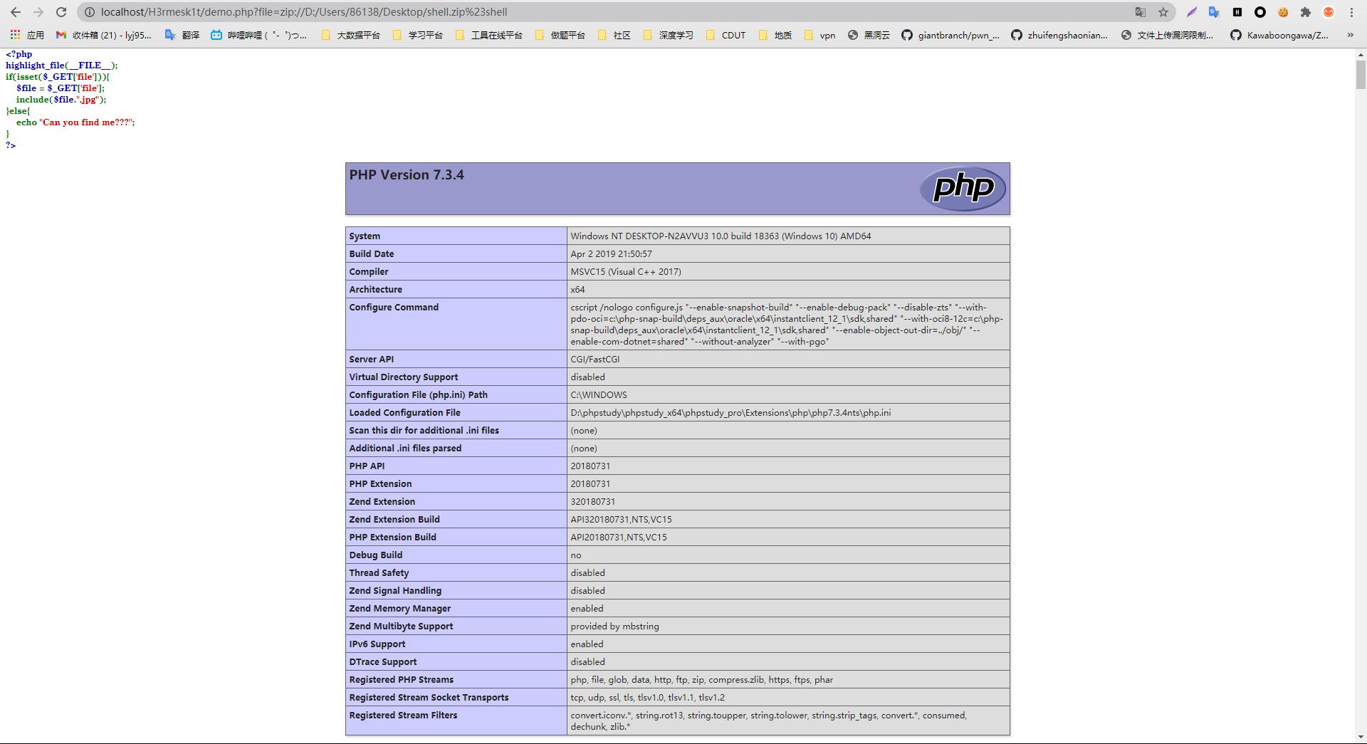Image resolution: width=1367 pixels, height=744 pixels.
Task: Open the orange profile avatar
Action: [1329, 12]
